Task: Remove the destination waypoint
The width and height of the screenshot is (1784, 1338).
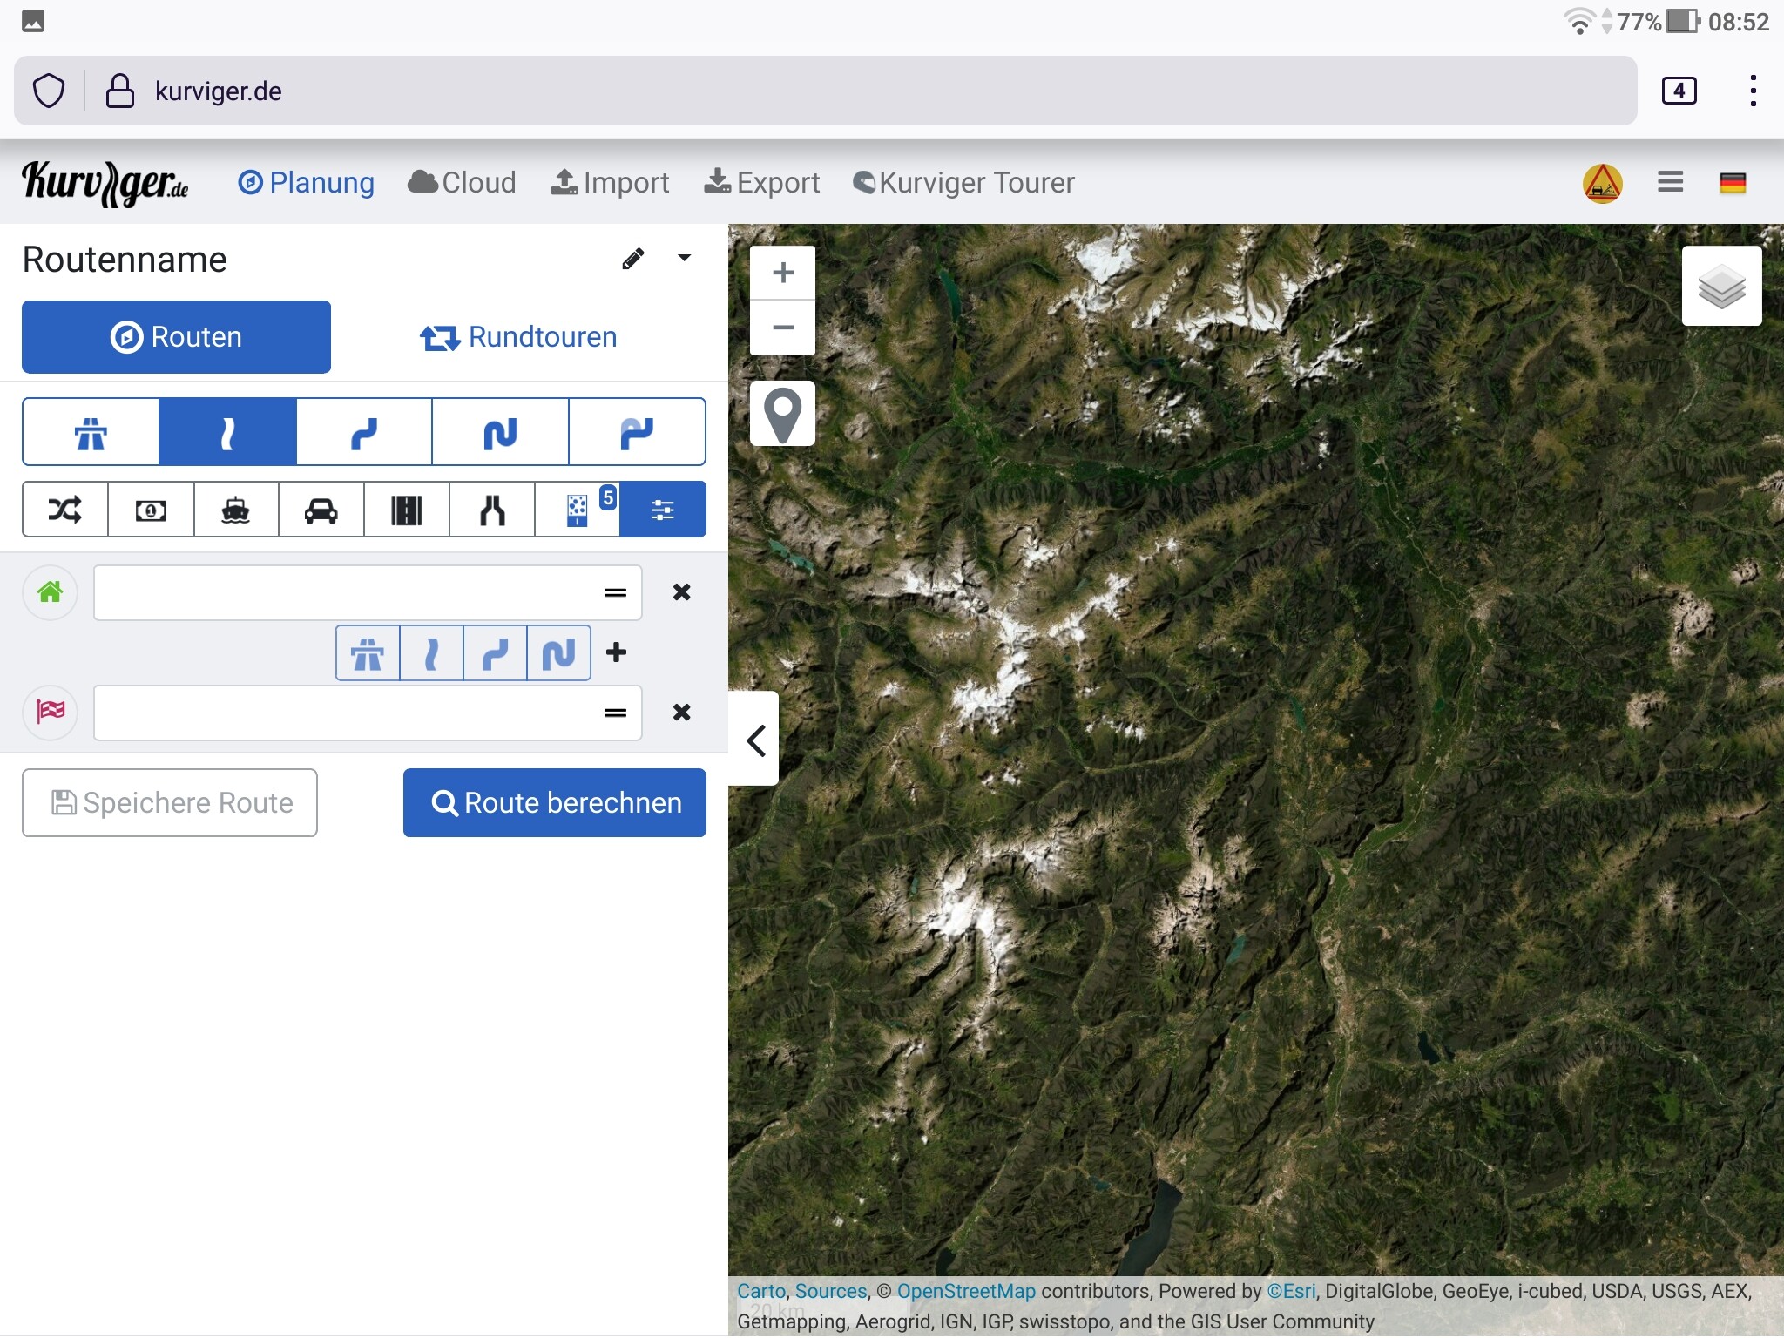Action: click(682, 713)
